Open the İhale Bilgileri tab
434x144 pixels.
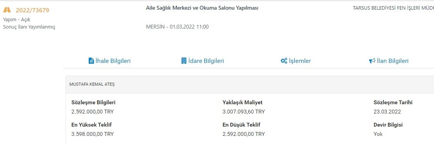(x=110, y=61)
